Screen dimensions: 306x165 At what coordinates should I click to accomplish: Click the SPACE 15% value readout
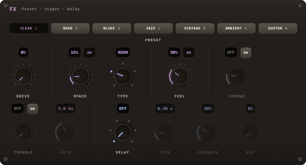tap(75, 52)
